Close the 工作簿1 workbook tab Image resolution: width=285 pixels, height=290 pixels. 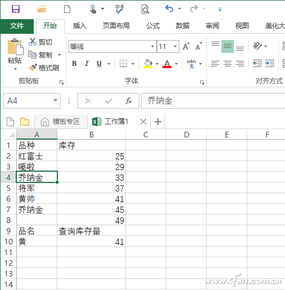[143, 122]
